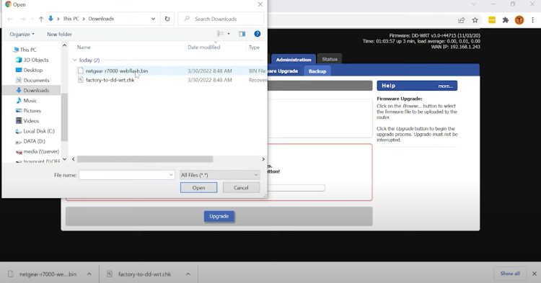Screen dimensions: 541x283
Task: Click more... link in Help panel
Action: click(x=445, y=86)
